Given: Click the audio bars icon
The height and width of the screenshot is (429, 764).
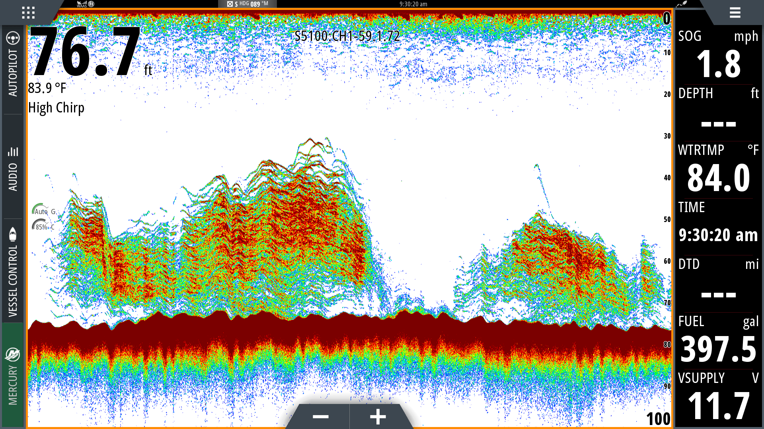Looking at the screenshot, I should (13, 151).
